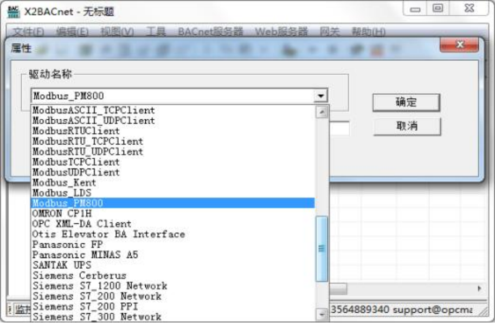495x323 pixels.
Task: Select ModbusASCII_TCPClient driver
Action: (173, 110)
